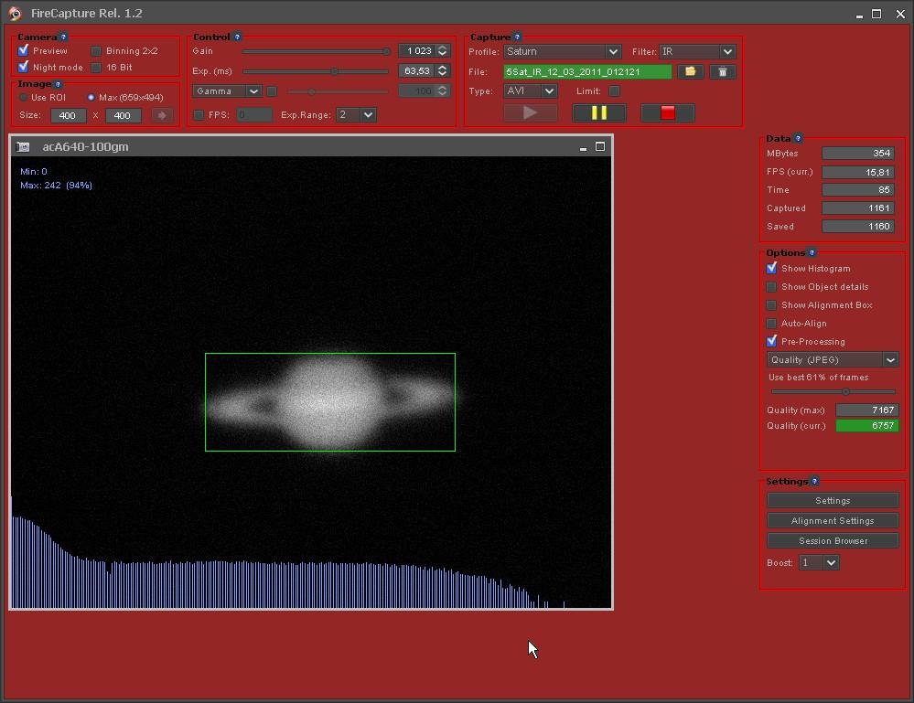Click the exposure slider handle
914x703 pixels.
coord(334,71)
